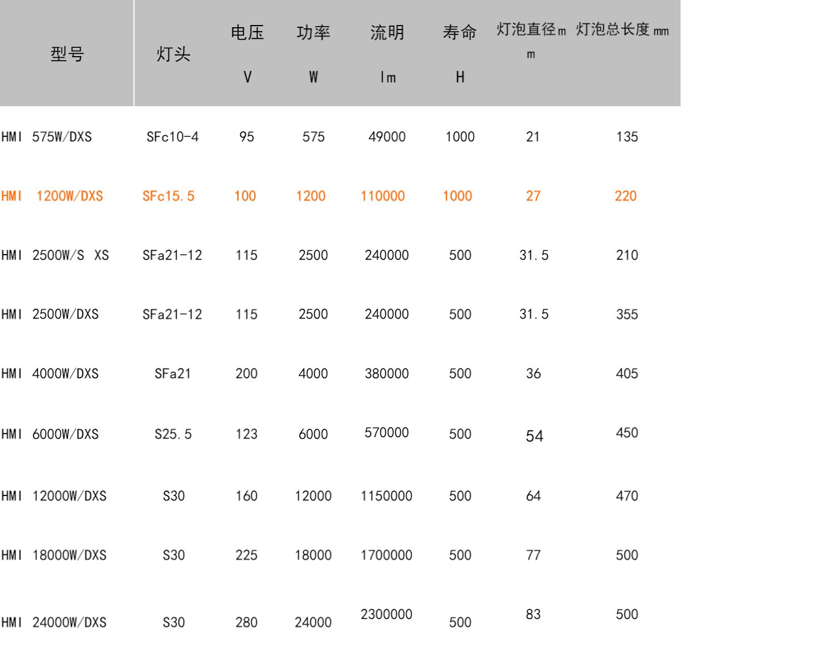Click power value 12000
Viewport: 834px width, 660px height.
tap(313, 496)
